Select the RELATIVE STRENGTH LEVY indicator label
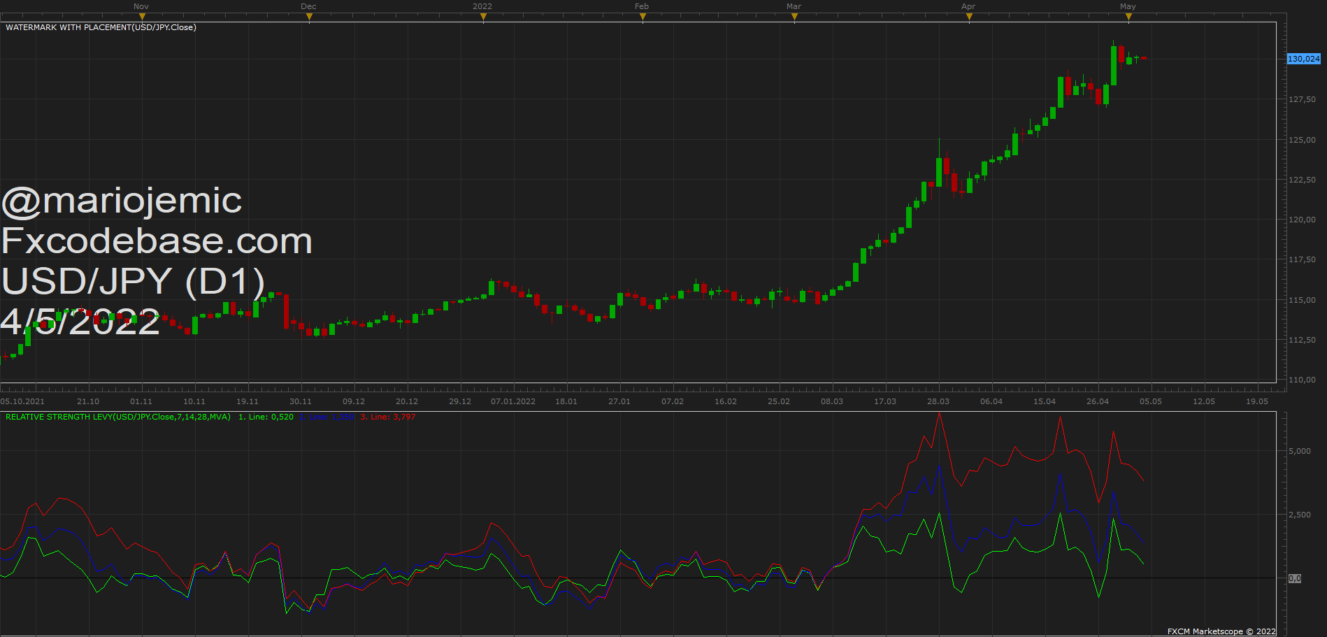Viewport: 1327px width, 637px height. click(x=118, y=417)
